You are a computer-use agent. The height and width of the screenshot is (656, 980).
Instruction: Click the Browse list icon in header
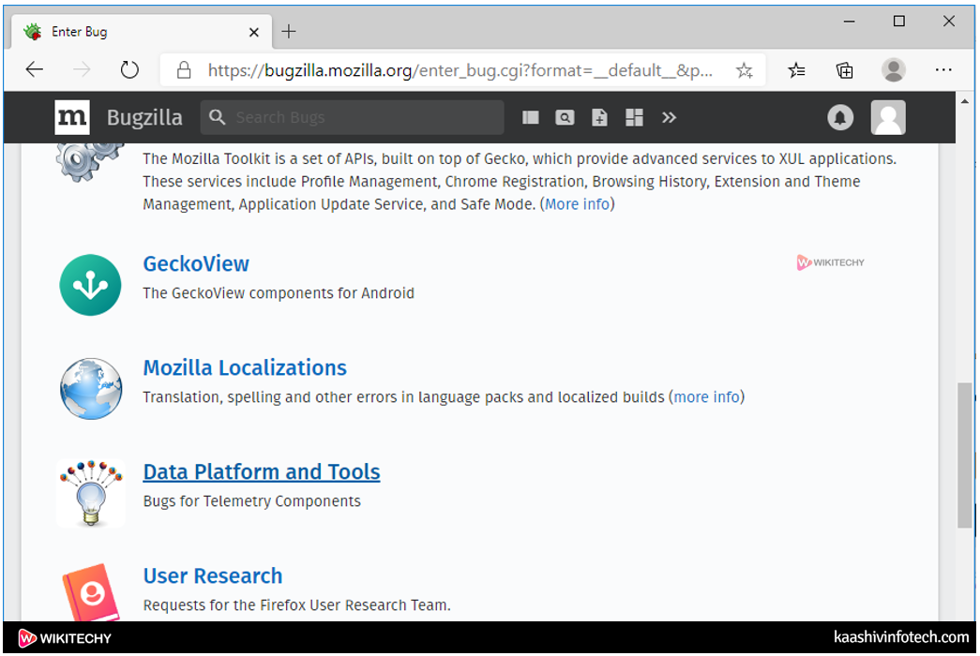click(x=531, y=117)
